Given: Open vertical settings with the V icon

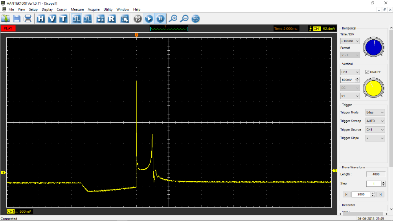Looking at the screenshot, I should [52, 18].
